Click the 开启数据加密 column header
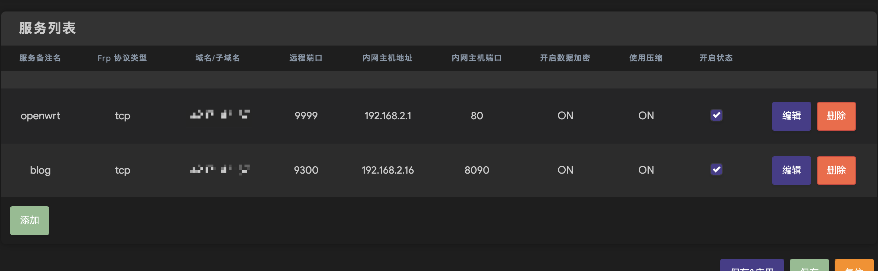The image size is (878, 271). (565, 58)
